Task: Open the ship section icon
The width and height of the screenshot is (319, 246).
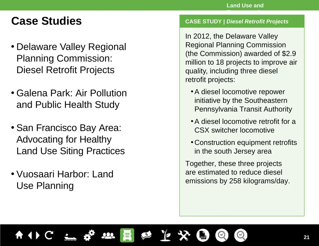Action: (x=70, y=237)
